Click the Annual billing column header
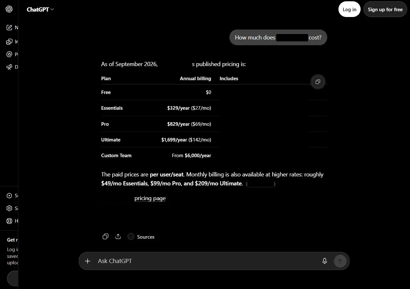The image size is (410, 289). (x=195, y=79)
